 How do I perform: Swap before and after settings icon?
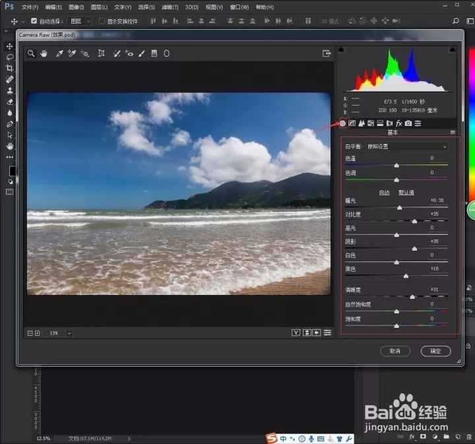click(307, 333)
